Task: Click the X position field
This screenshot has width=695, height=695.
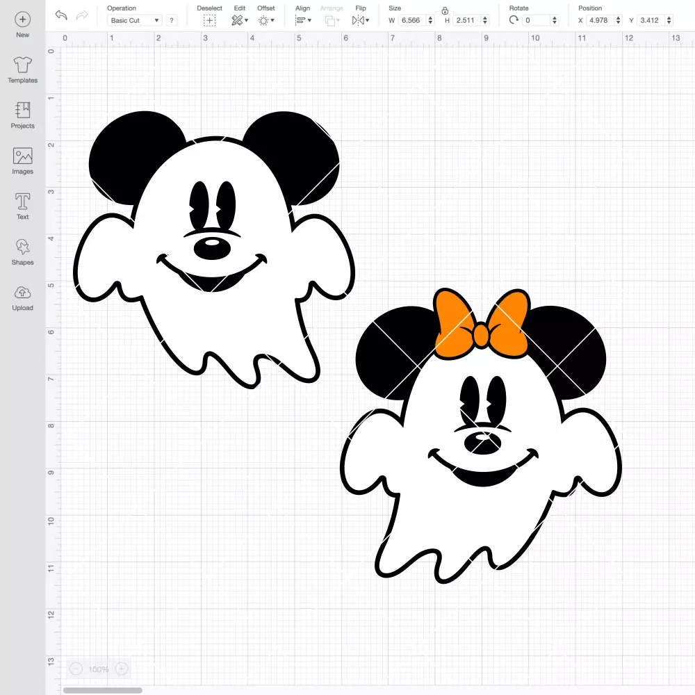Action: [600, 20]
